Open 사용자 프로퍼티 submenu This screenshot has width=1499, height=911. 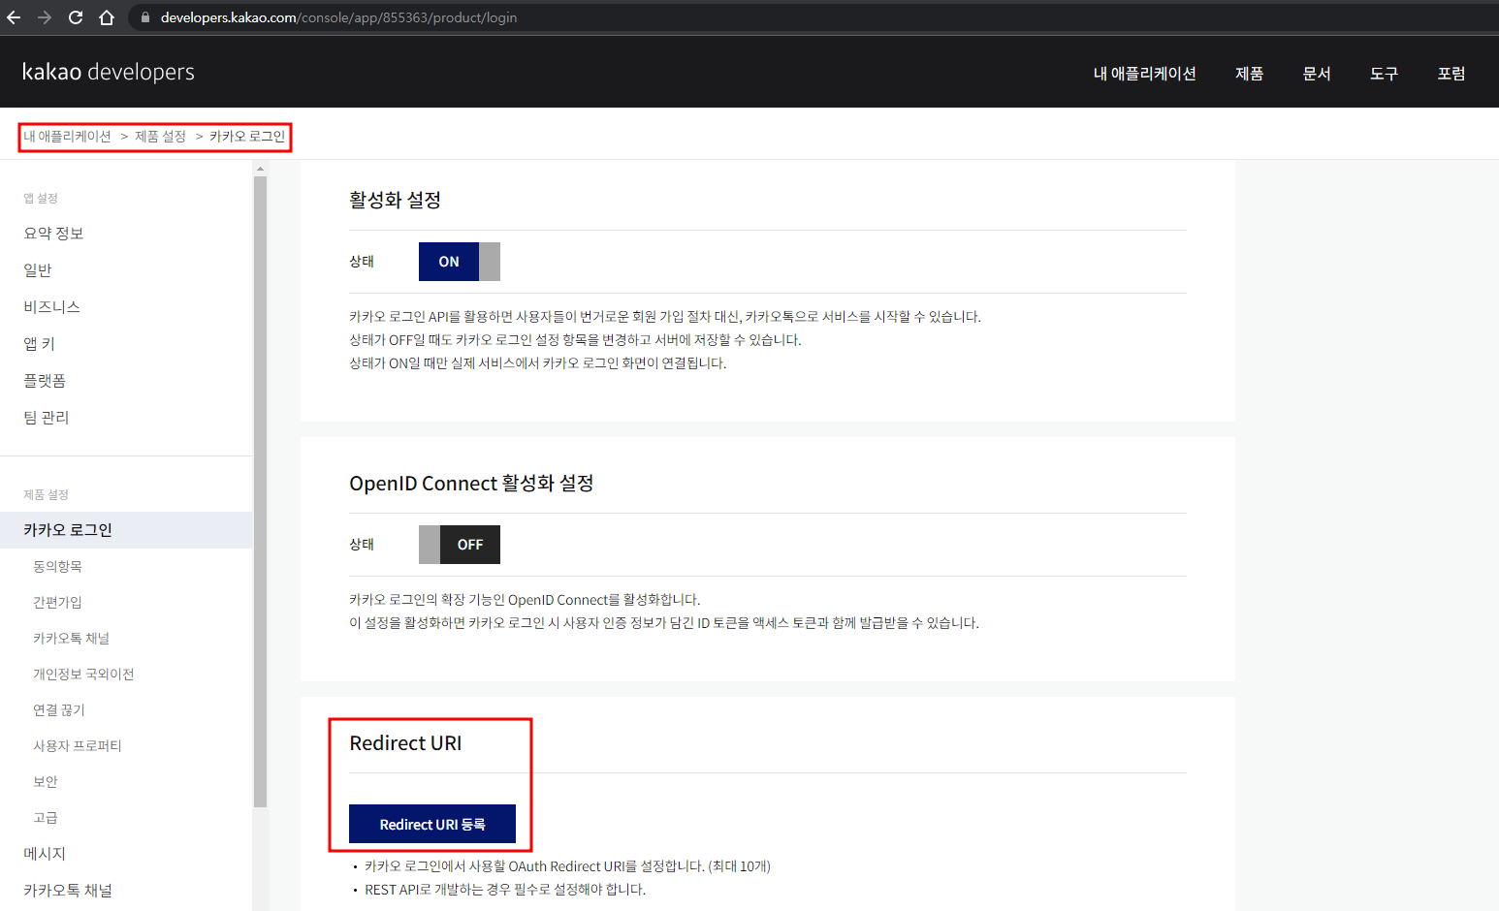(x=78, y=746)
